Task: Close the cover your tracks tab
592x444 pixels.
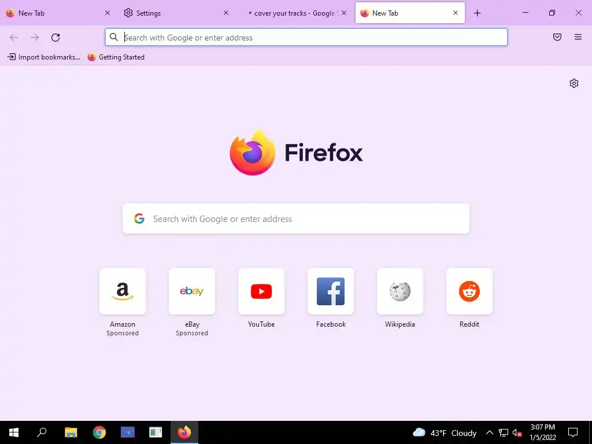Action: tap(344, 13)
